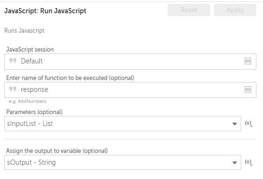Open the sOutput - String combo box
Viewport: 263px width, 179px height.
pyautogui.click(x=123, y=162)
